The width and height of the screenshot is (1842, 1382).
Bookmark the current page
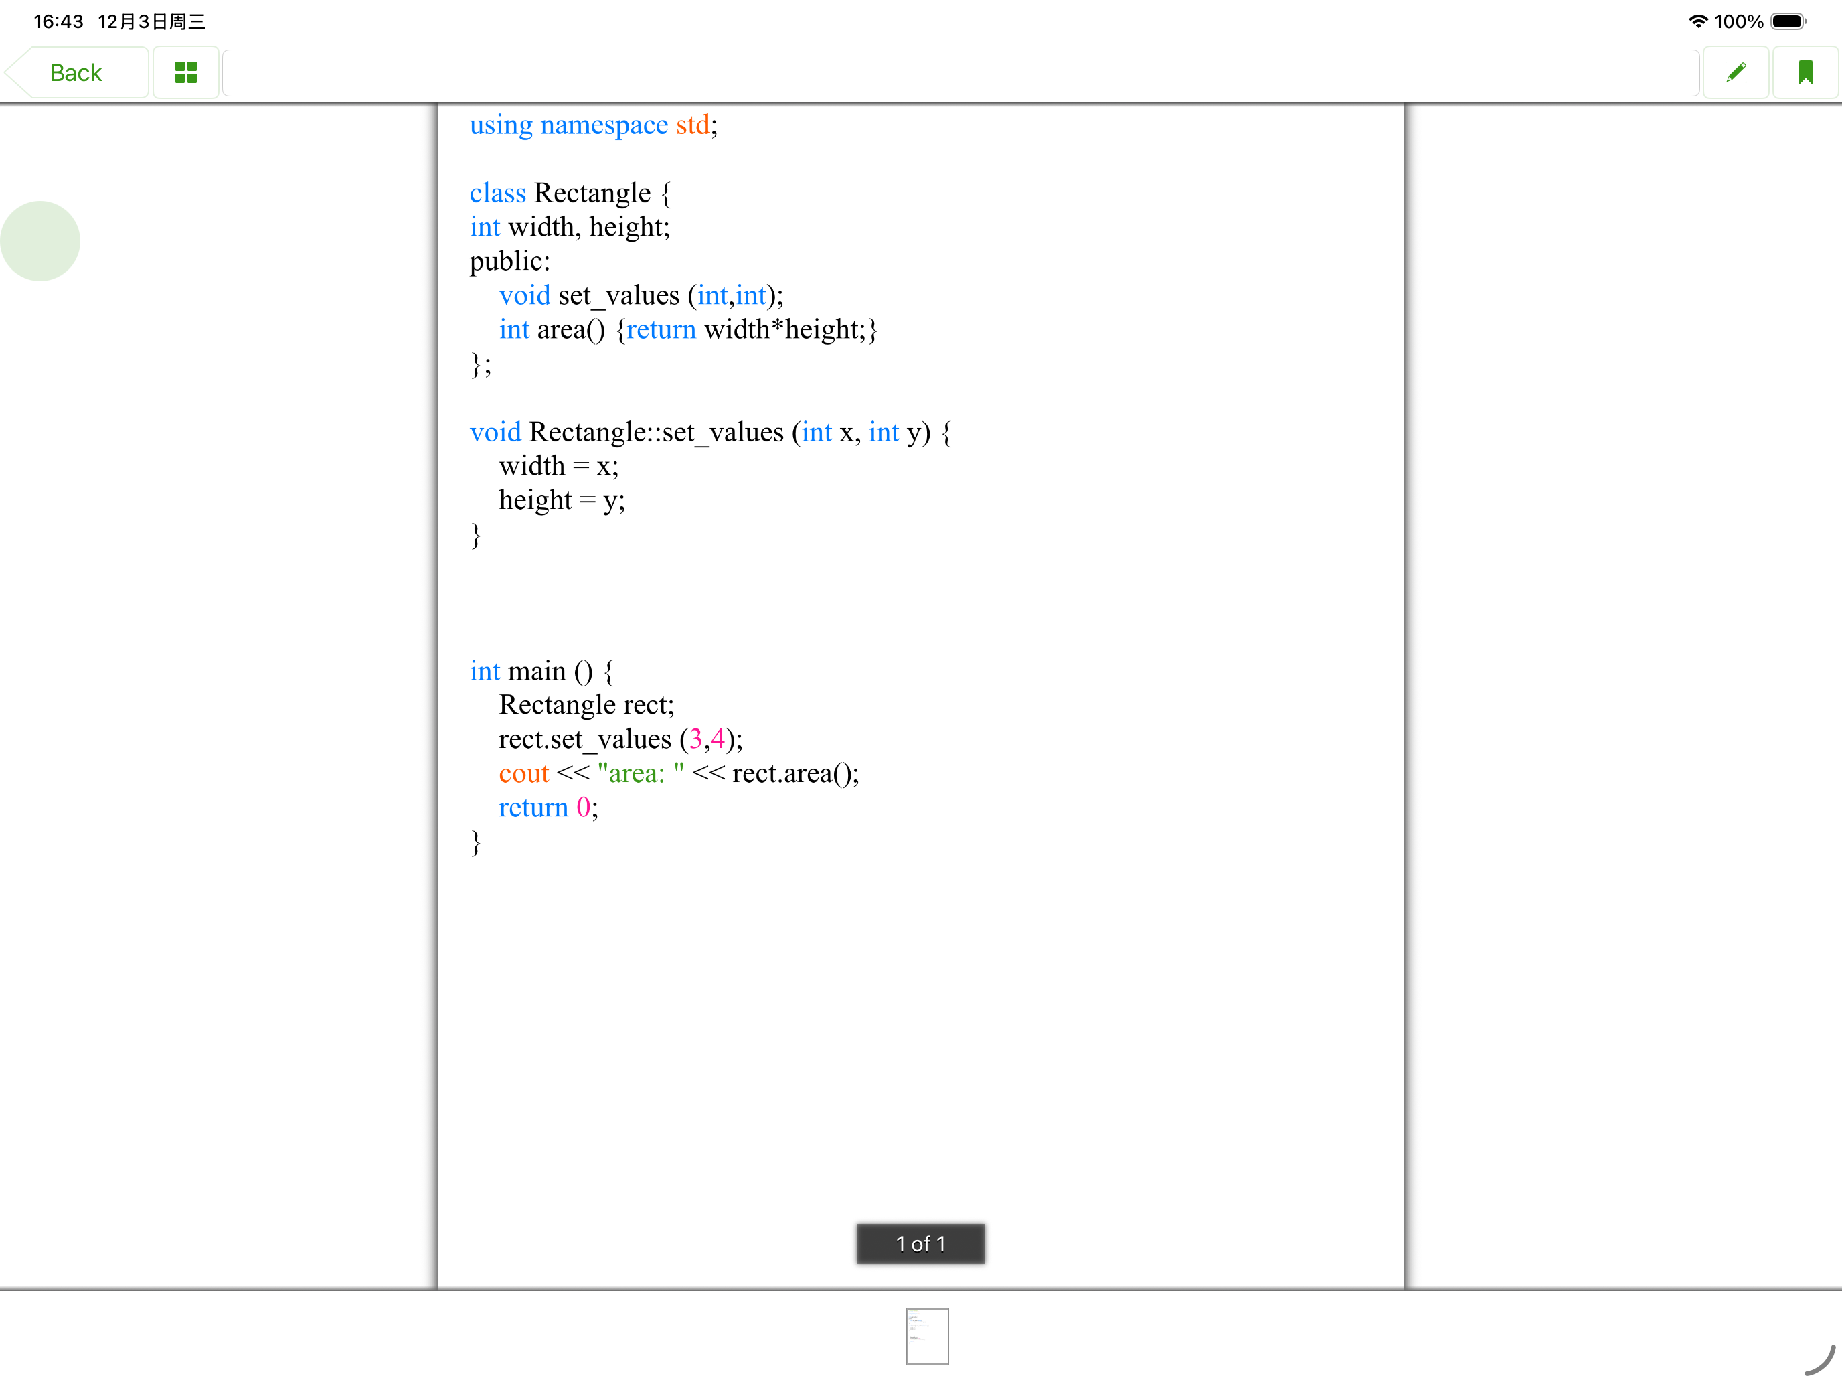pos(1805,73)
